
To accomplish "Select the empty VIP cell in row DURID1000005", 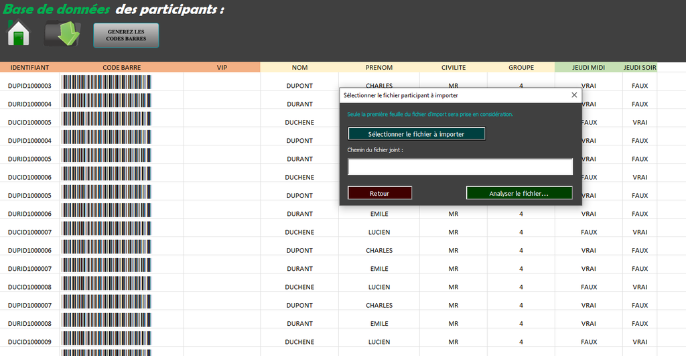I will (222, 155).
